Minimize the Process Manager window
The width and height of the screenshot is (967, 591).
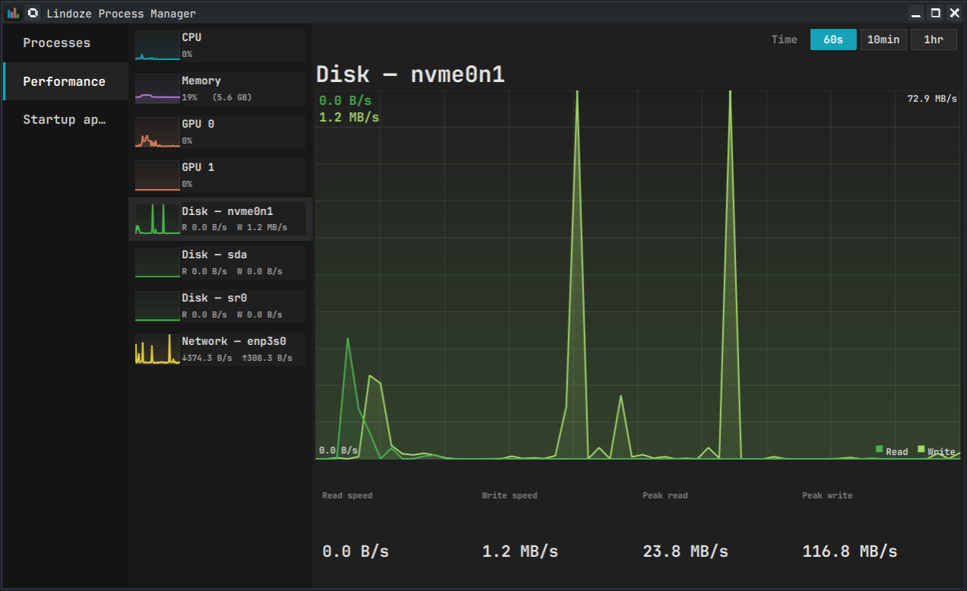coord(917,13)
